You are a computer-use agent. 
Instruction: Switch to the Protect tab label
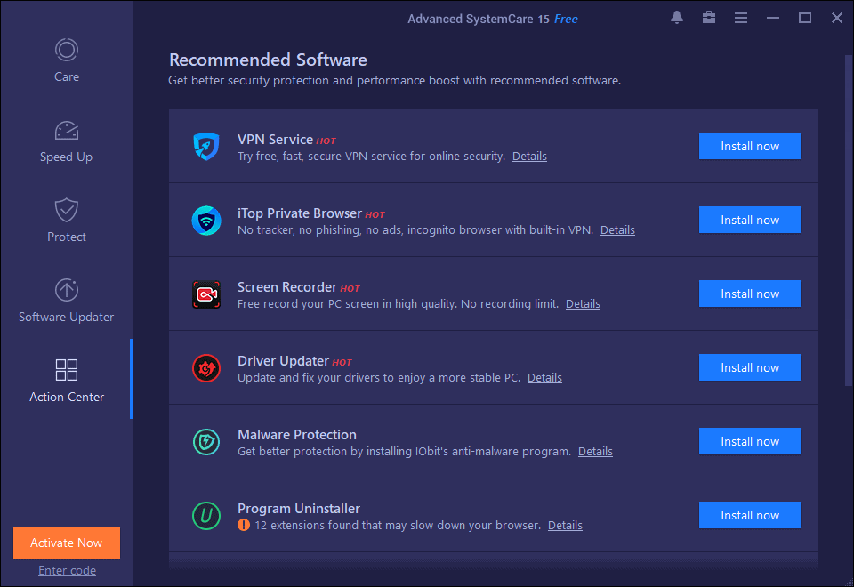click(x=67, y=237)
